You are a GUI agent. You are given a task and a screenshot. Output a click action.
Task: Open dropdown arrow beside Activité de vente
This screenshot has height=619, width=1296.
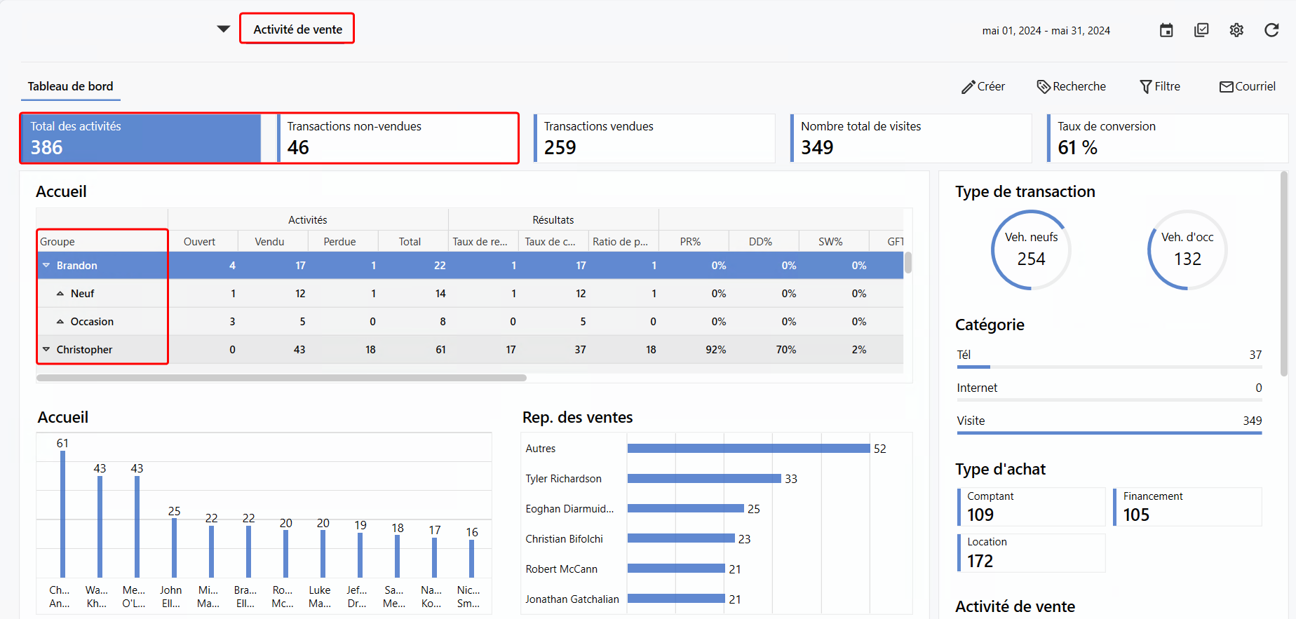coord(224,29)
